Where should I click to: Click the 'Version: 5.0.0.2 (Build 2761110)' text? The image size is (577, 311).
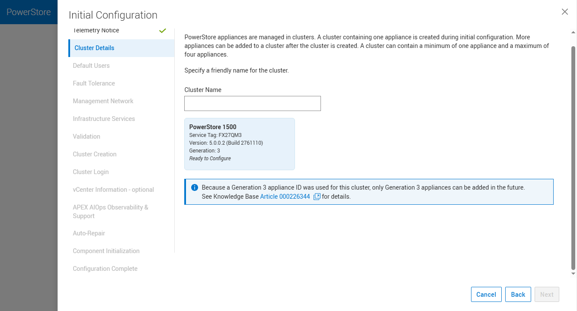226,143
